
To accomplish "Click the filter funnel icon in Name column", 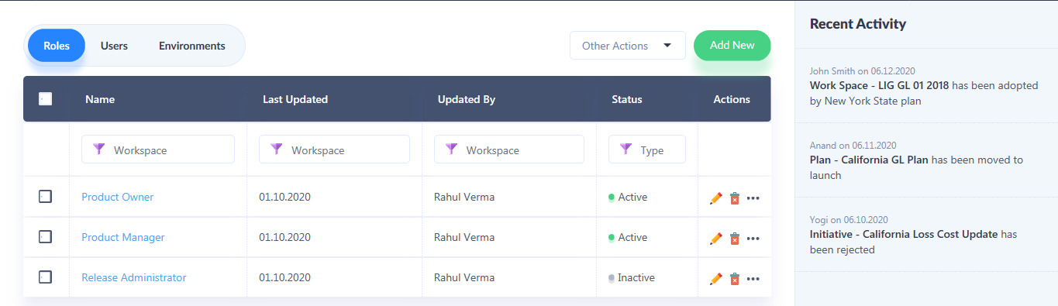I will pyautogui.click(x=98, y=149).
